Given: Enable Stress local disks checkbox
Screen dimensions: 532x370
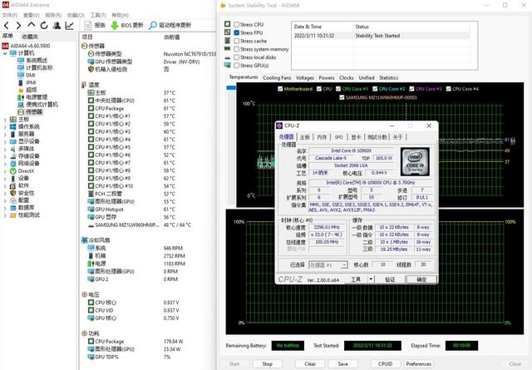Looking at the screenshot, I should 236,57.
